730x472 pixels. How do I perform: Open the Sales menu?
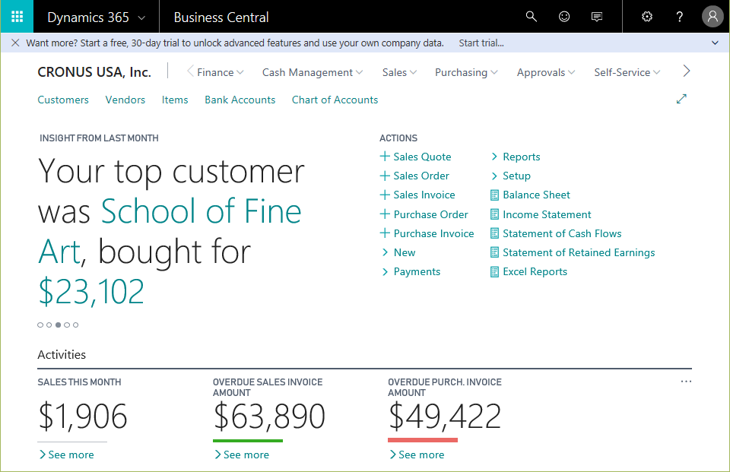click(399, 72)
